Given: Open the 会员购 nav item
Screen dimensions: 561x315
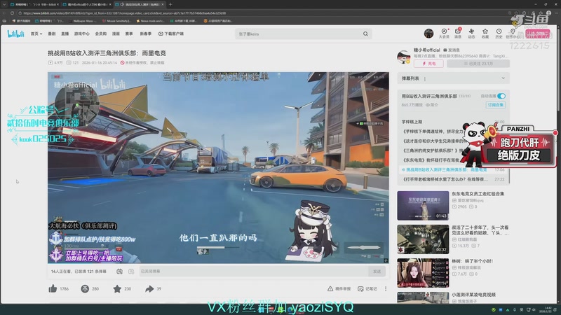Looking at the screenshot, I should pos(101,34).
